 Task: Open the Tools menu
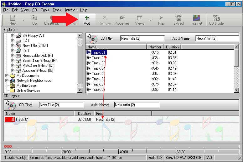click(45, 10)
